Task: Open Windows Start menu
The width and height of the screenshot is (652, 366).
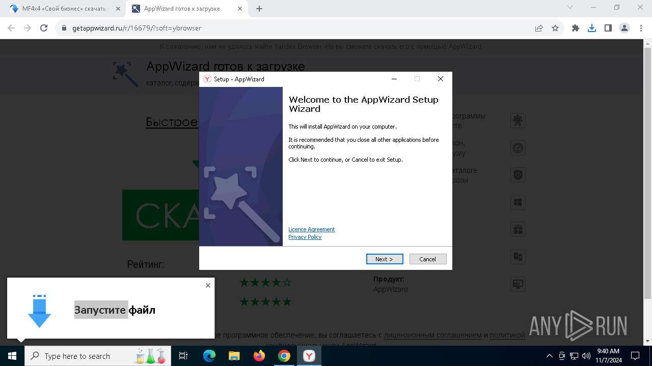Action: click(x=12, y=356)
